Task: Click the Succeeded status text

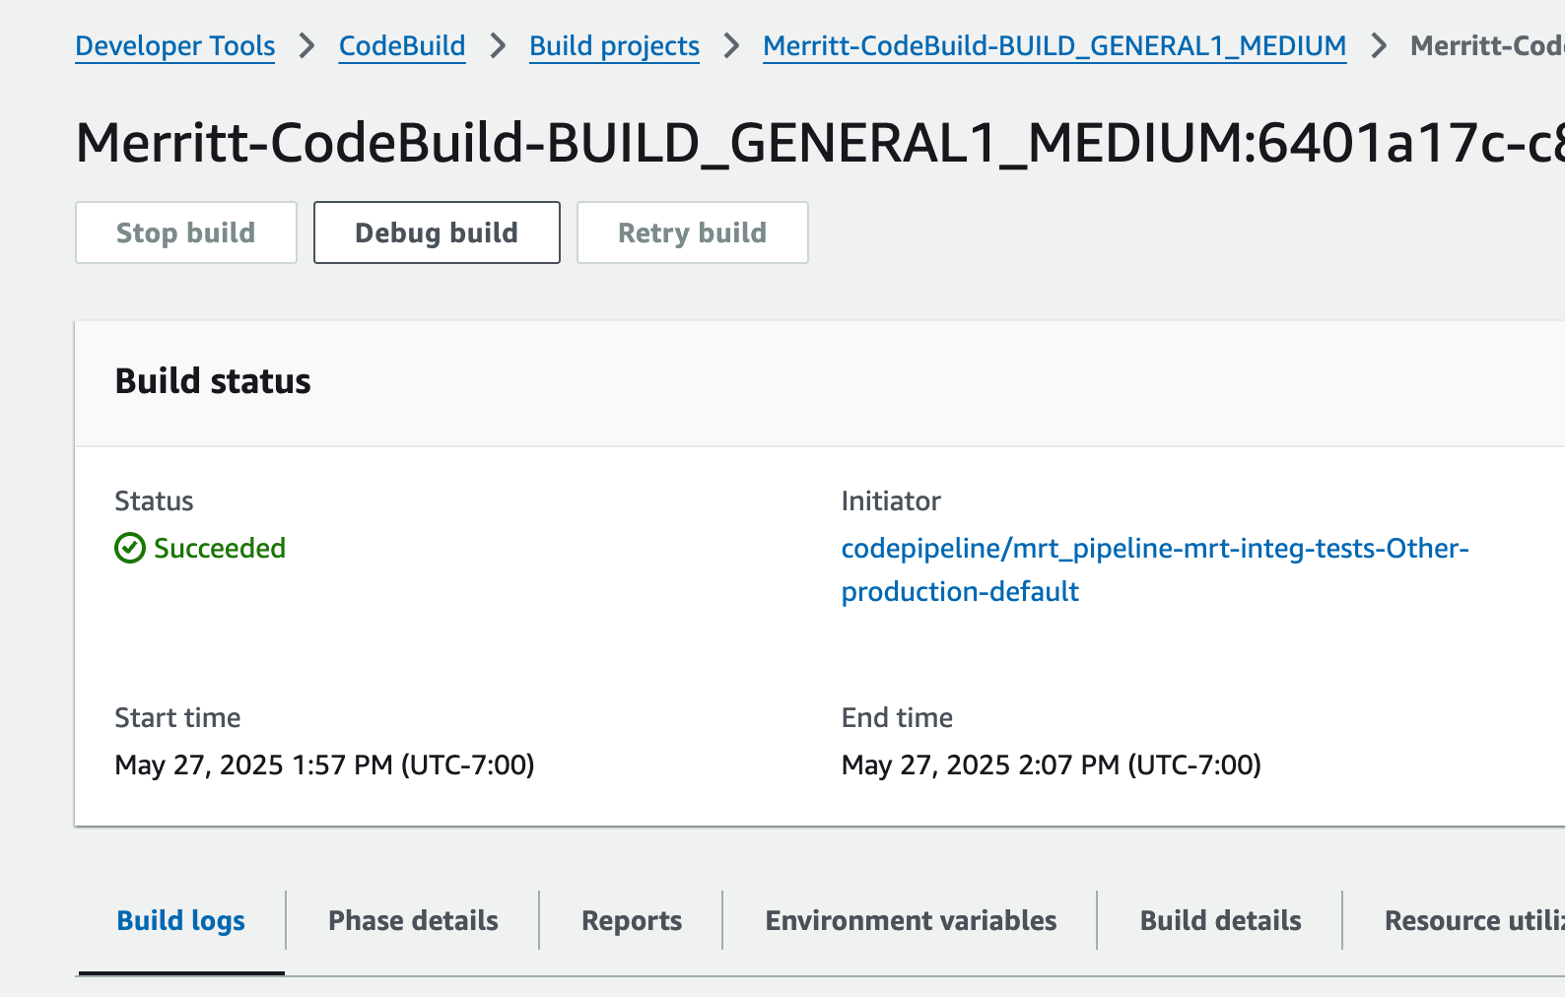Action: click(x=220, y=548)
